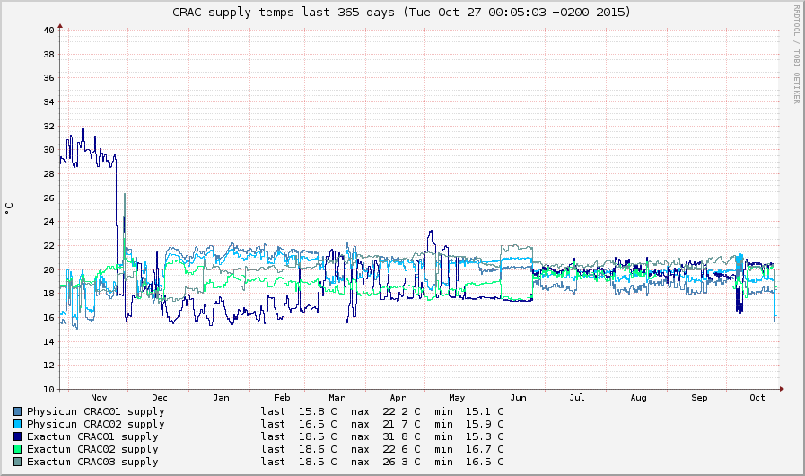Click the Jan month label on x-axis

tap(222, 398)
